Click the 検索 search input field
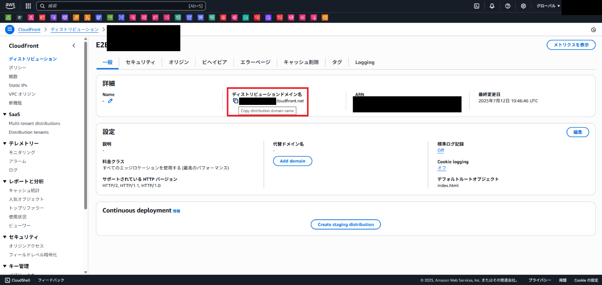 point(121,6)
